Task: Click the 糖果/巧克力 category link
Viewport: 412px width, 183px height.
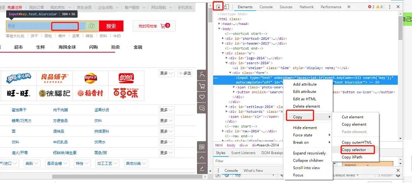Action: 21,121
